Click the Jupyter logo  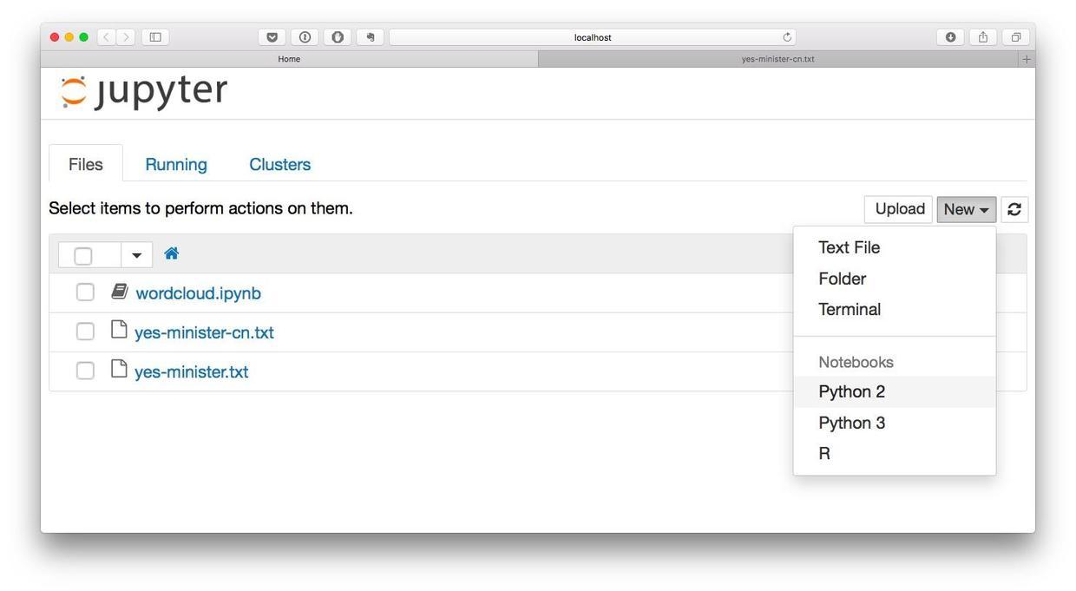(x=144, y=91)
